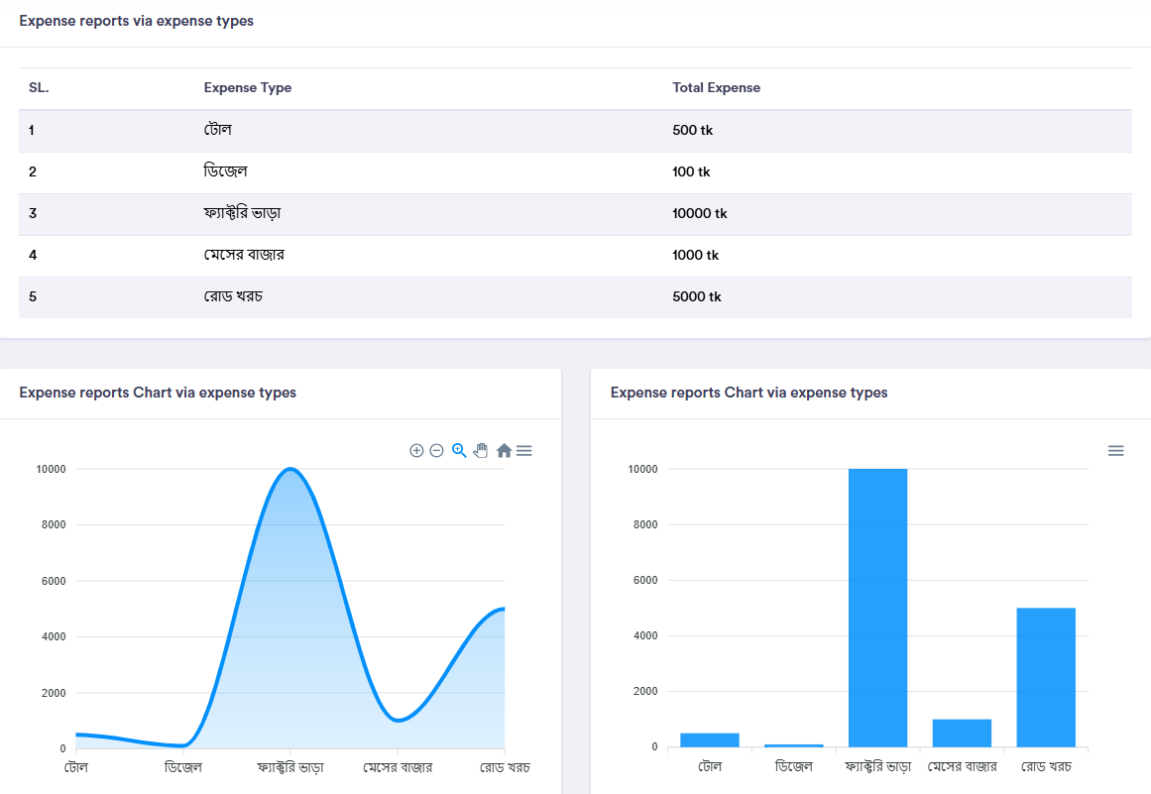Open the bar chart hamburger menu
1151x794 pixels.
(x=1115, y=451)
